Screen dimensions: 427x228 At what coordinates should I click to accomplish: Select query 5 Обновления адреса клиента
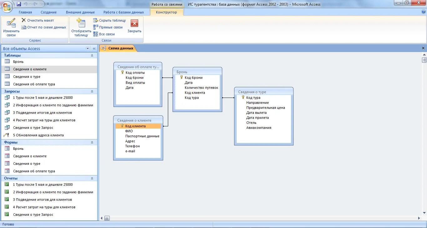38,135
